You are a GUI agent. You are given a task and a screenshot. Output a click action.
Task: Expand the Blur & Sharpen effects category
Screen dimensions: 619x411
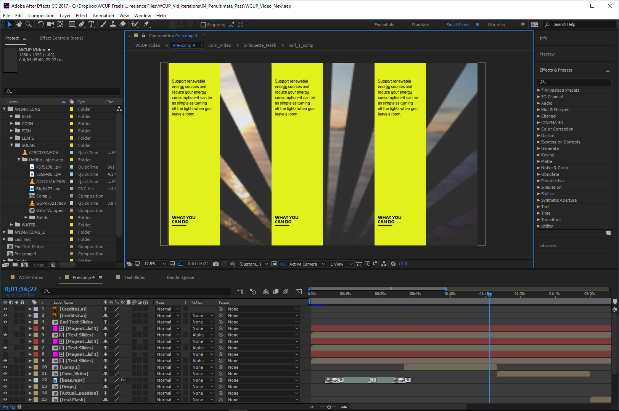click(539, 110)
